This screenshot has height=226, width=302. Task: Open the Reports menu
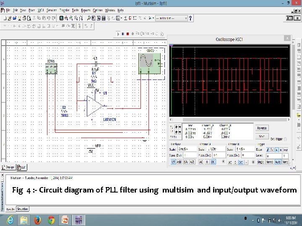pos(86,10)
